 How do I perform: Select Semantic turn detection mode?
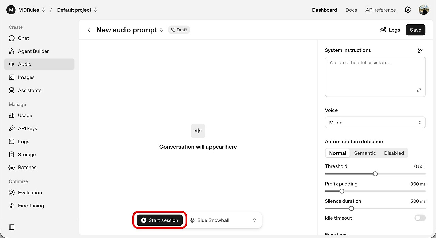[365, 153]
